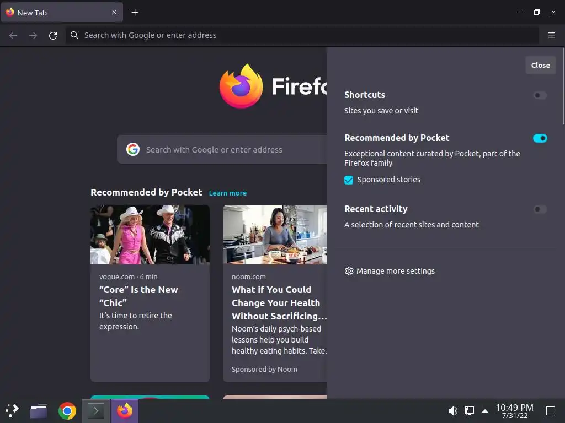
Task: Open the noom.com sponsored story image
Action: [x=275, y=235]
